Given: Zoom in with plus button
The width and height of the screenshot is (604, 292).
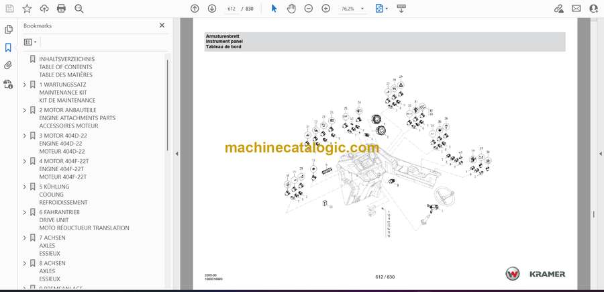Looking at the screenshot, I should point(326,9).
